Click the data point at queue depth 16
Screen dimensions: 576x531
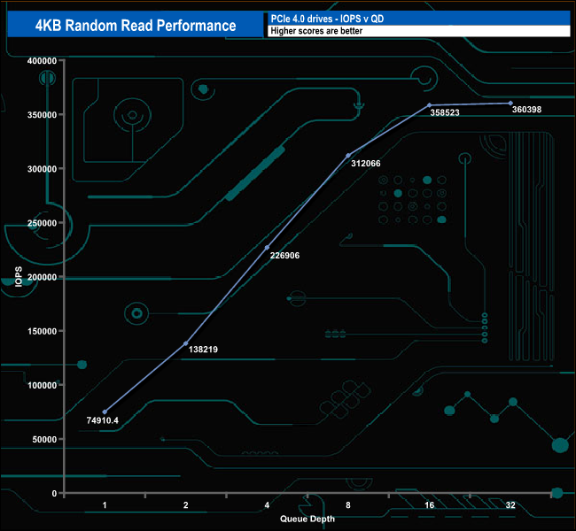coord(430,105)
